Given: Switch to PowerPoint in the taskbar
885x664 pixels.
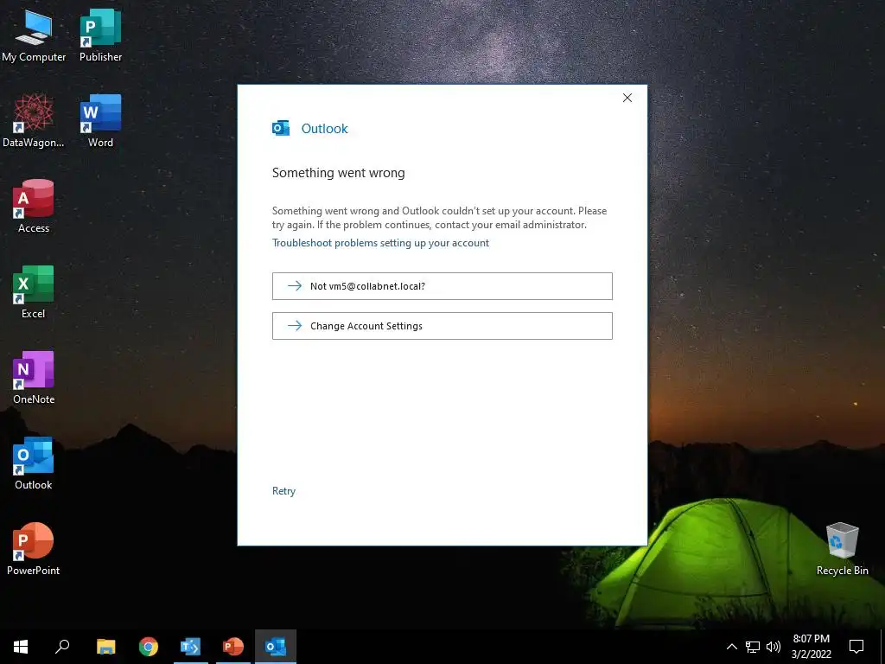Looking at the screenshot, I should [x=233, y=647].
